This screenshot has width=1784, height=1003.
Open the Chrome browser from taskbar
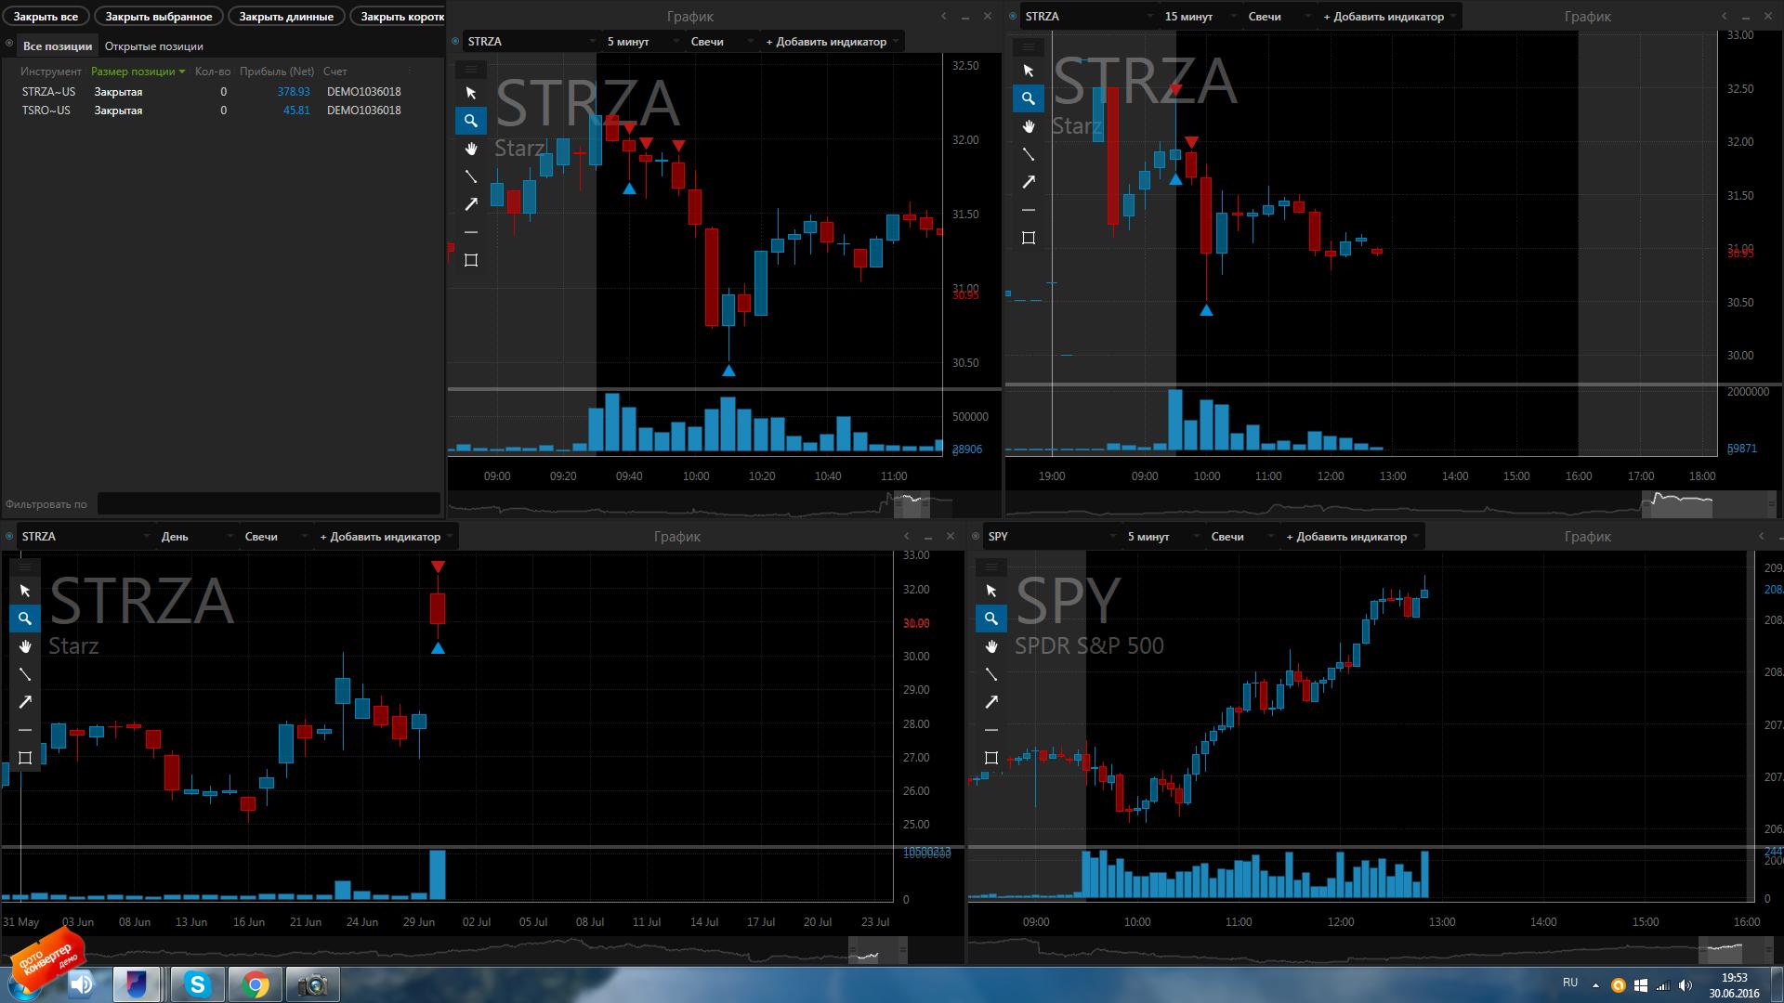click(x=256, y=984)
